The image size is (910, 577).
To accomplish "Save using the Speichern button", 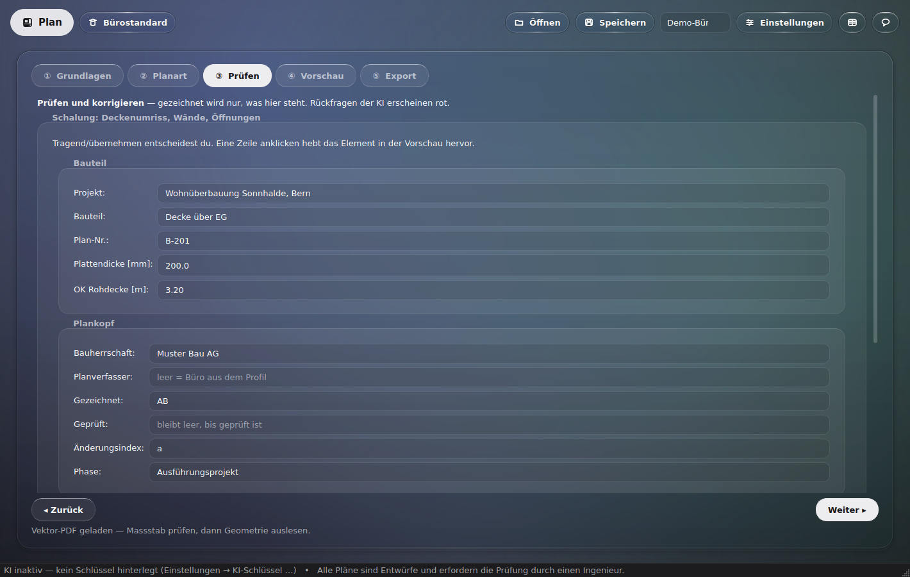I will (x=615, y=22).
